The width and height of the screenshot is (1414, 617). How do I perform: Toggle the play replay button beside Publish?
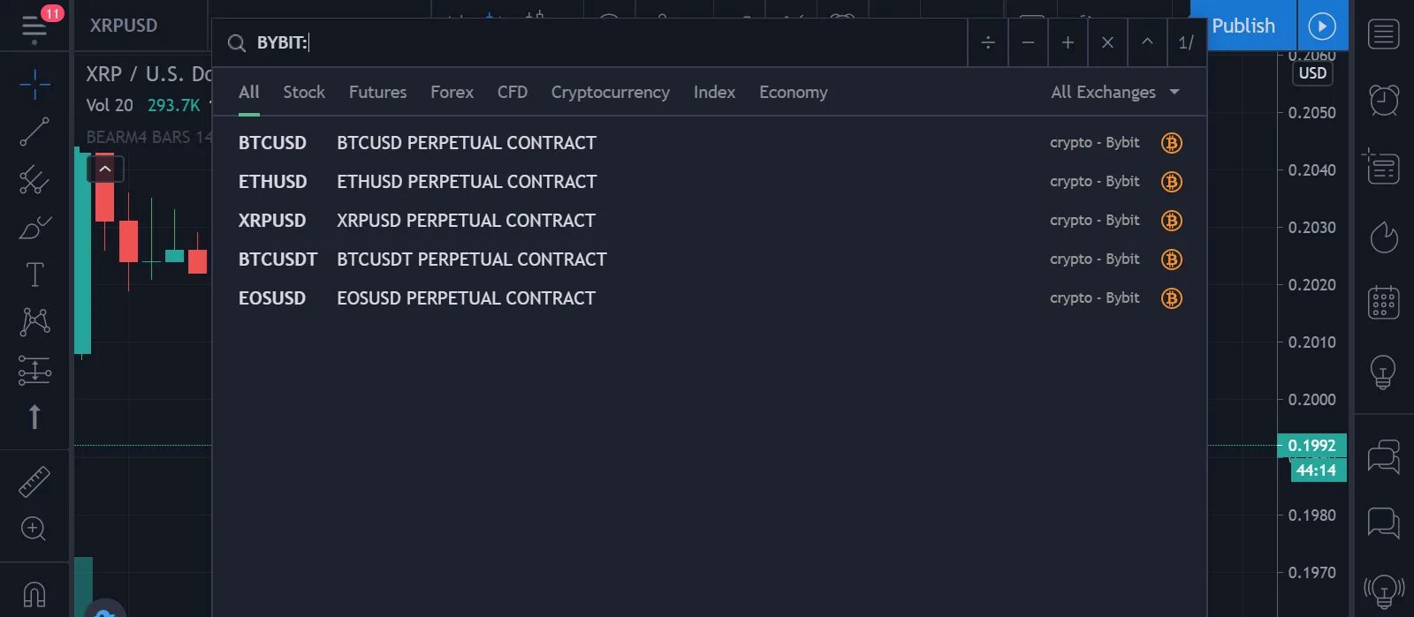[x=1322, y=26]
